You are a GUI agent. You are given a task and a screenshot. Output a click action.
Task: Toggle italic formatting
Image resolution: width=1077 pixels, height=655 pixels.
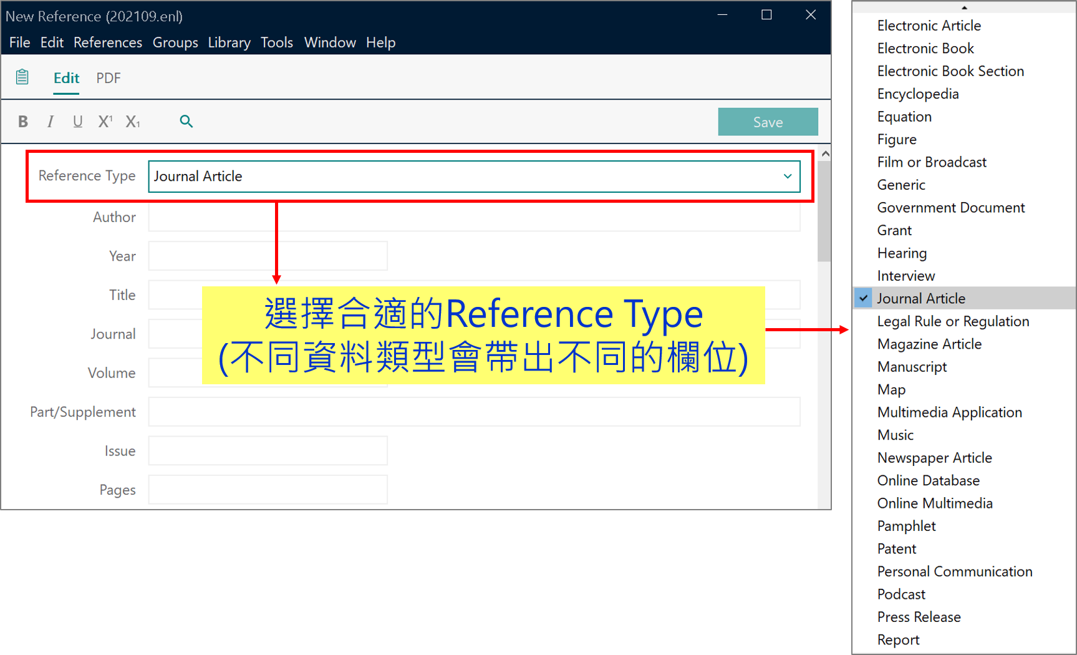(50, 122)
